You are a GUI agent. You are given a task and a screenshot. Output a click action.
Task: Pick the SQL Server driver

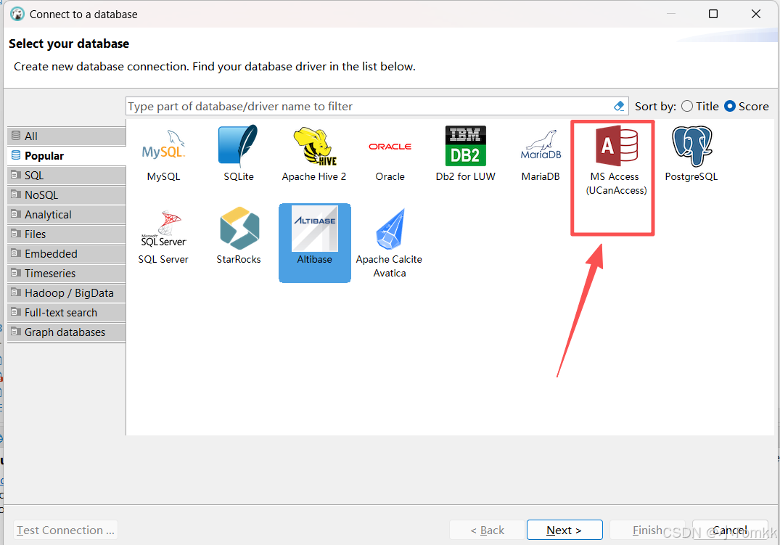click(163, 237)
